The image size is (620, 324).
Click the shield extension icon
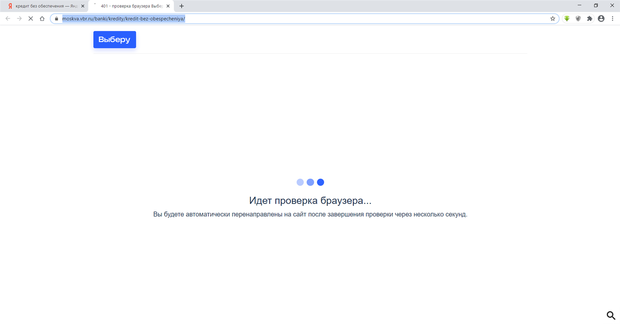click(578, 19)
